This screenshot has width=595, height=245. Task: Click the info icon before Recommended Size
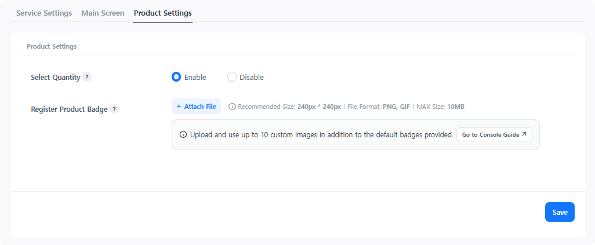click(233, 107)
